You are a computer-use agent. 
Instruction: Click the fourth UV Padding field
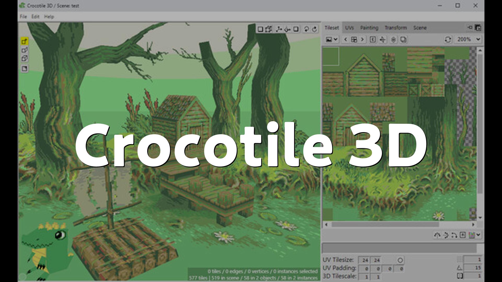click(x=399, y=268)
